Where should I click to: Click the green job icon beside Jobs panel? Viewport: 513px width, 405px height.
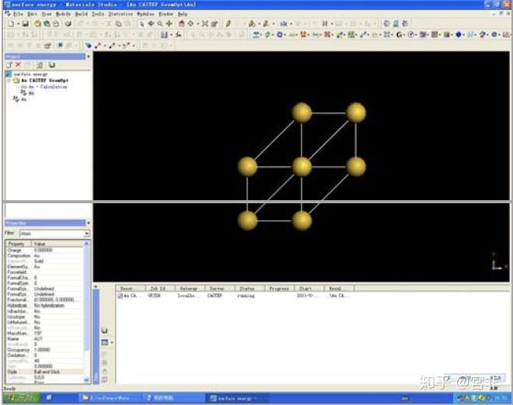(x=104, y=331)
